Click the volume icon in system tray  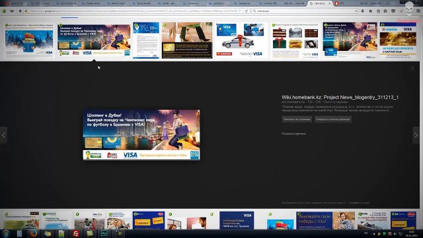(x=395, y=234)
